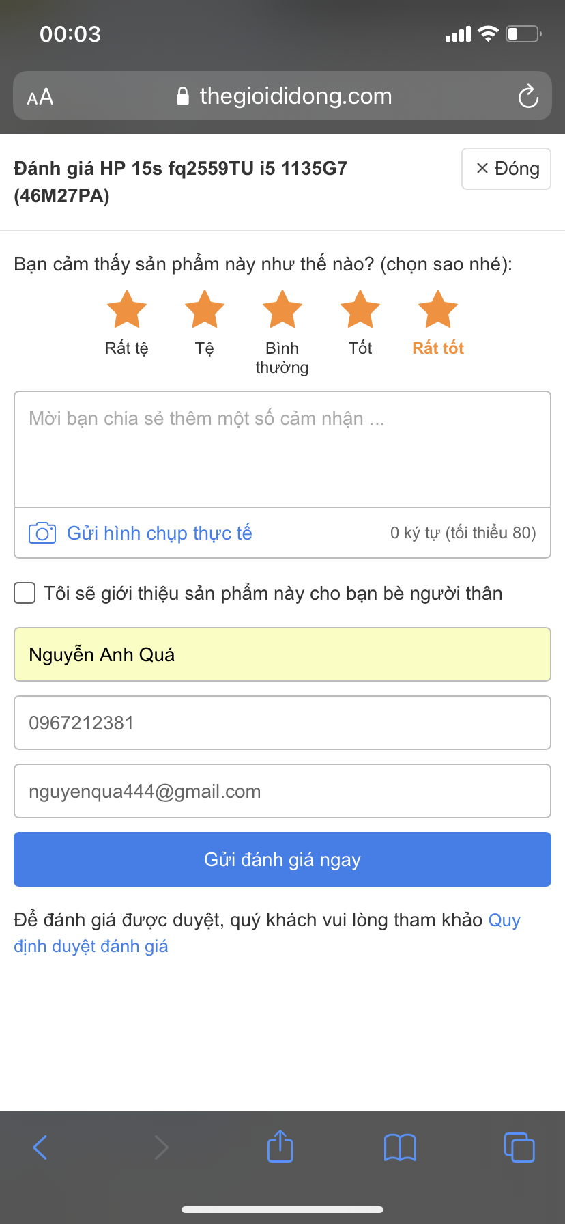This screenshot has height=1224, width=565.
Task: Select the three-star 'Bình thường' rating
Action: [x=282, y=309]
